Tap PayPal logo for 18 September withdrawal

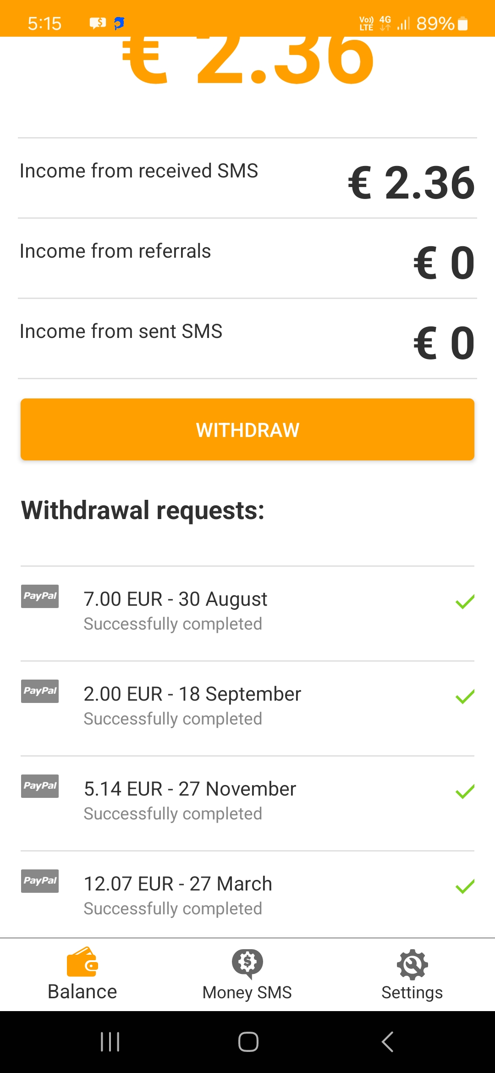tap(40, 691)
